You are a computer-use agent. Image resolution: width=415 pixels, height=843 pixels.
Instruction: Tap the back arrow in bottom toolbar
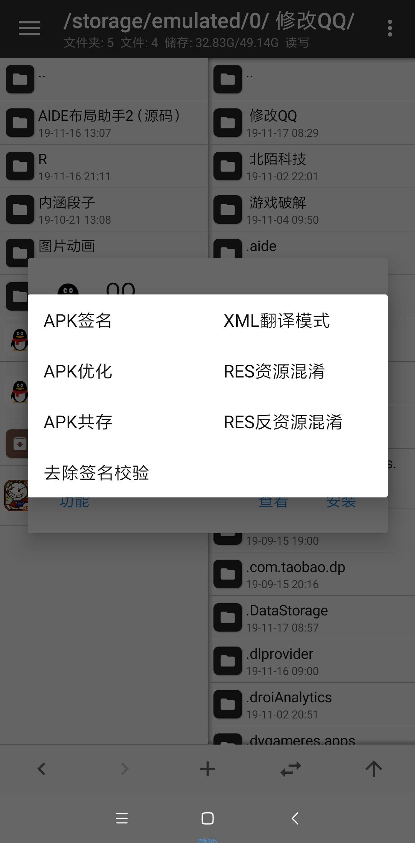point(42,769)
